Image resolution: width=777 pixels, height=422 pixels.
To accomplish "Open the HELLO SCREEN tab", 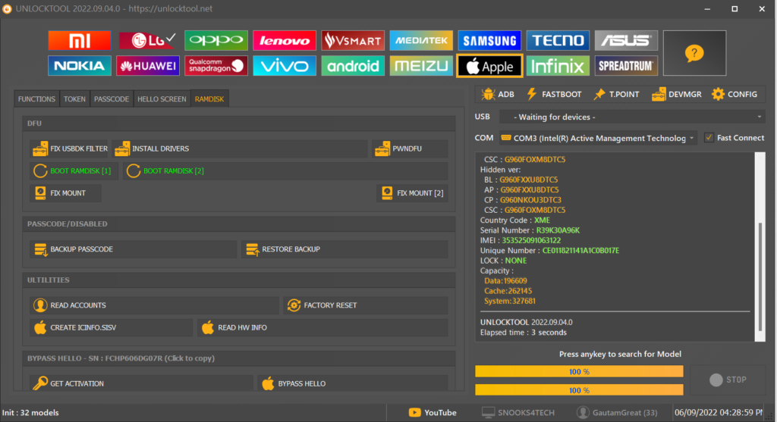I will tap(162, 99).
